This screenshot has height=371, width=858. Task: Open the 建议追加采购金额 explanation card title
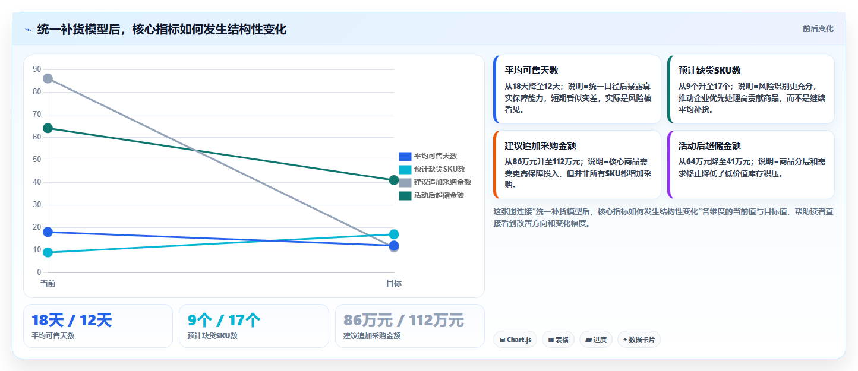pos(540,146)
